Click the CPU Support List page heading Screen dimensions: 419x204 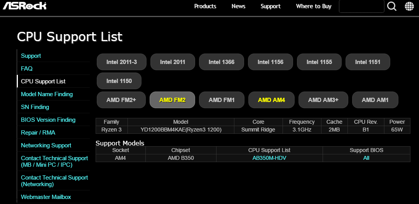pos(70,37)
